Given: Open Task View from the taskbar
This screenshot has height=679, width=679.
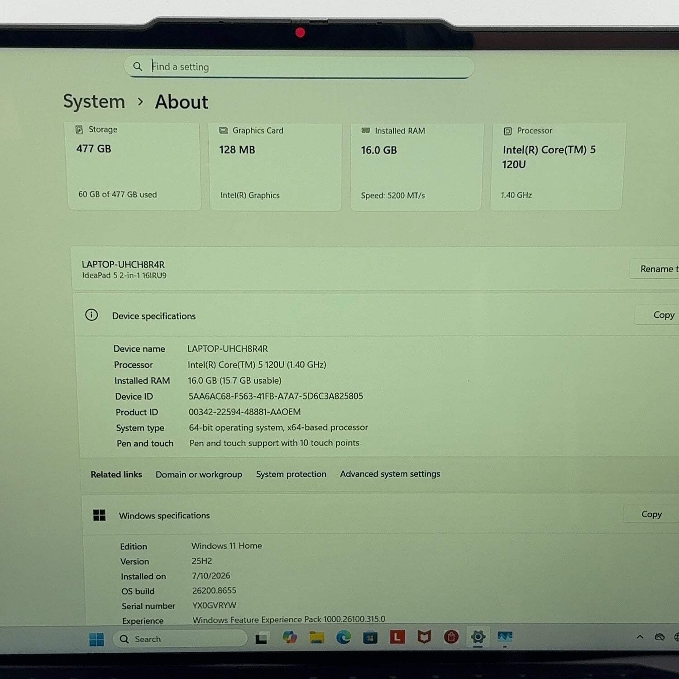Looking at the screenshot, I should 261,639.
